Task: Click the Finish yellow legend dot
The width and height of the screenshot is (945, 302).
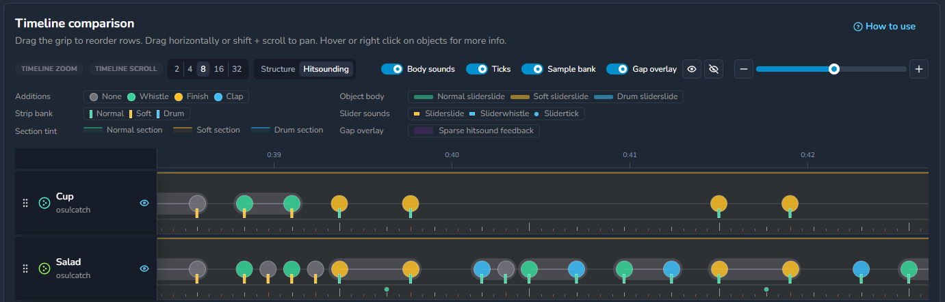Action: tap(178, 96)
